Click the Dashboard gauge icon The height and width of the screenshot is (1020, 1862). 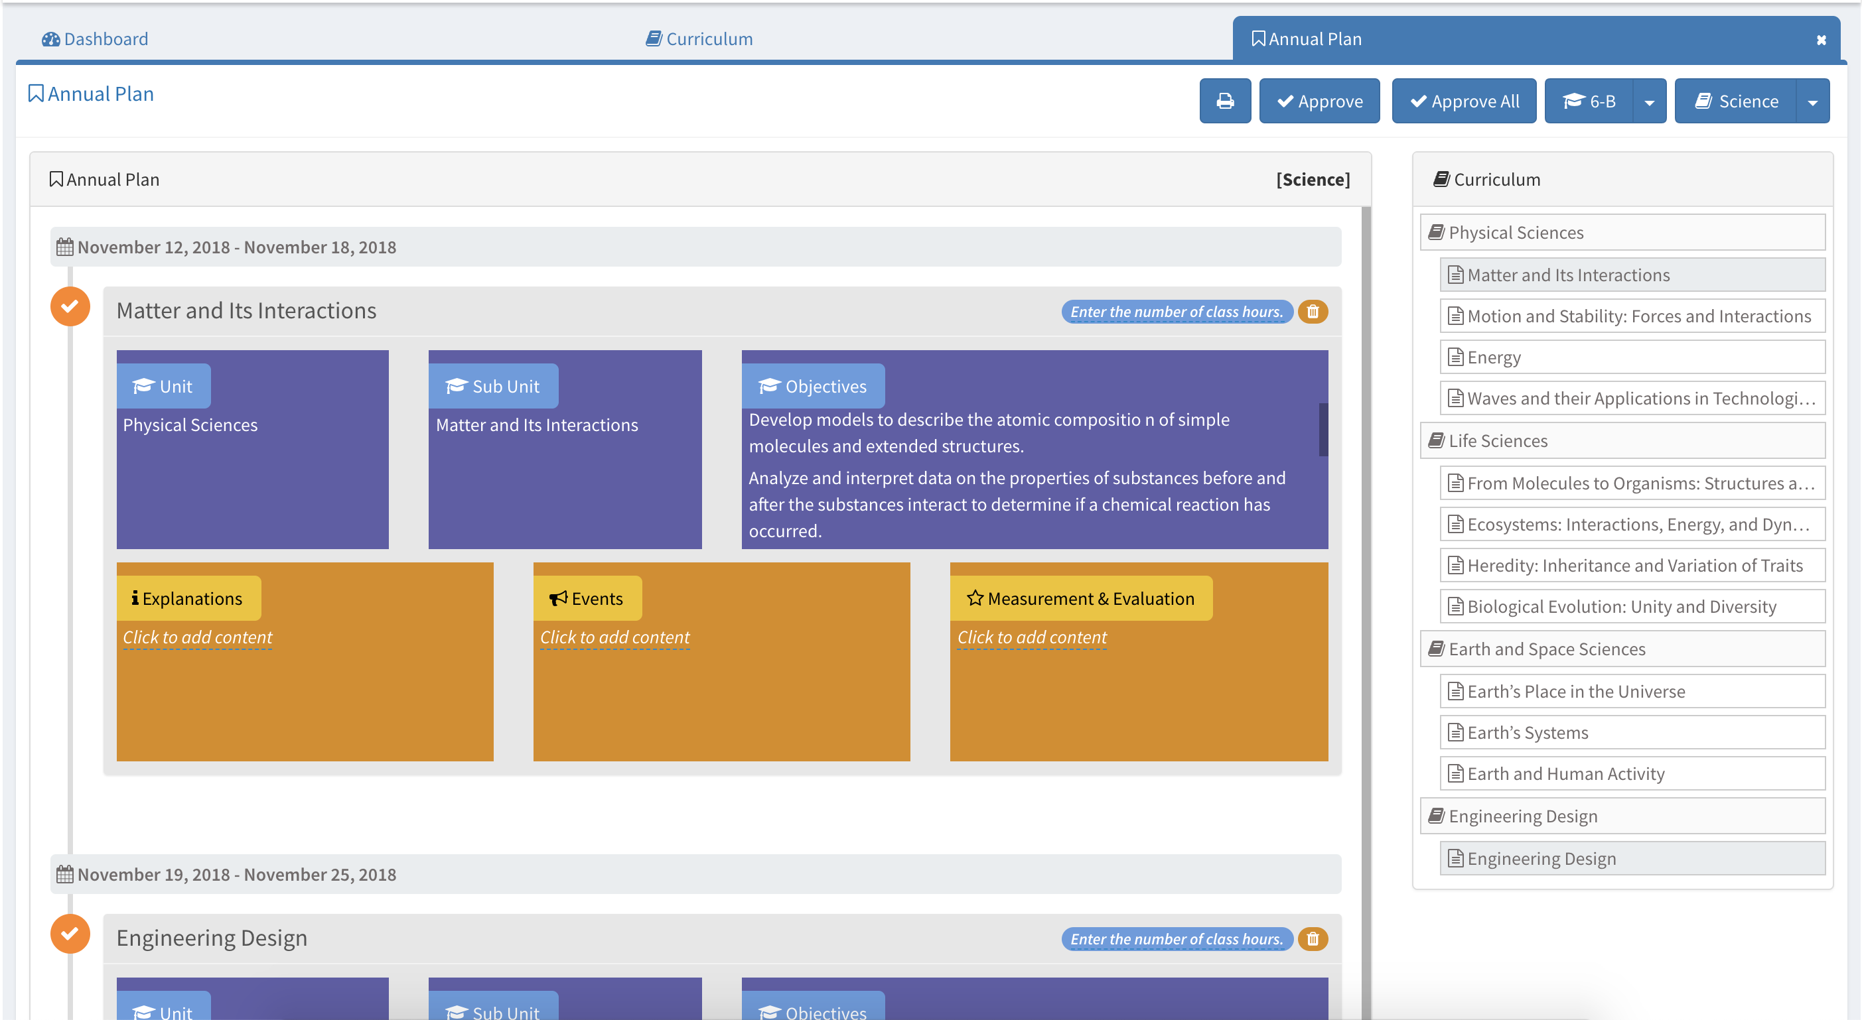pos(50,39)
